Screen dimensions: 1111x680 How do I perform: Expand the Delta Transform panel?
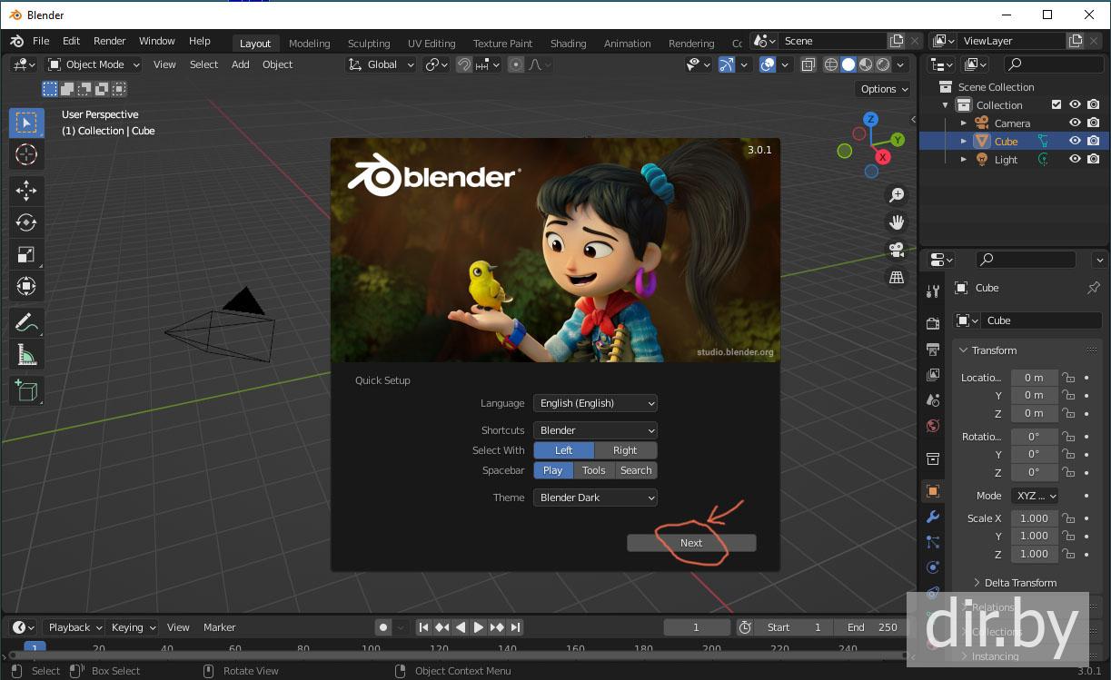pyautogui.click(x=1020, y=583)
